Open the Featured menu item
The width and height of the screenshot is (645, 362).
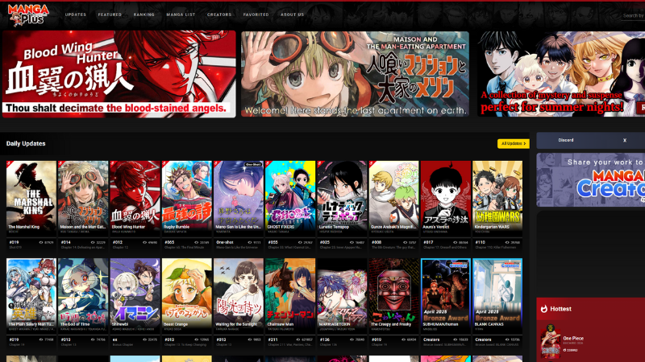click(110, 14)
